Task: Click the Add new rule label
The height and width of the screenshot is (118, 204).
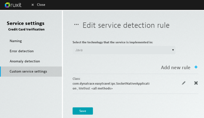Action: (x=175, y=67)
